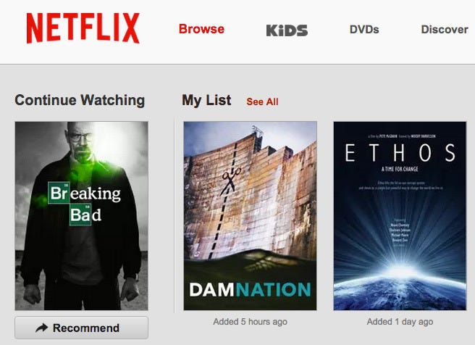Open the Browse menu
The image size is (475, 345).
coord(201,29)
